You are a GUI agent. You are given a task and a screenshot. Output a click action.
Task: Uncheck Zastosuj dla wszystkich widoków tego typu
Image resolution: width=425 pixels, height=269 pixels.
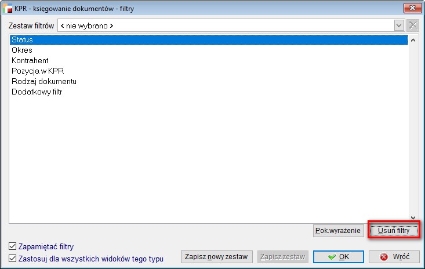(13, 259)
